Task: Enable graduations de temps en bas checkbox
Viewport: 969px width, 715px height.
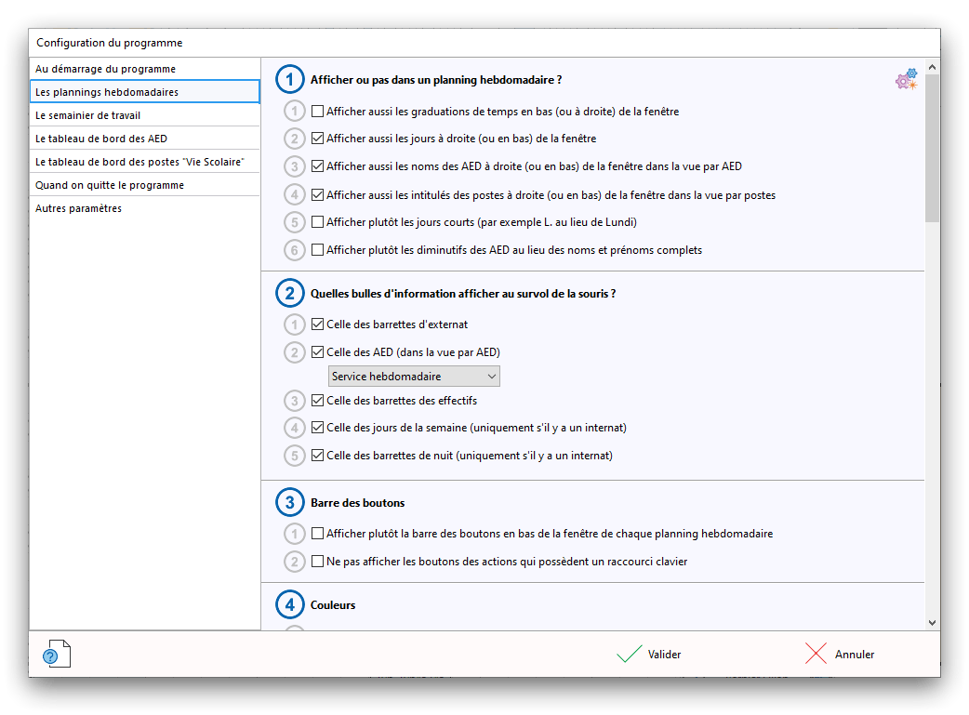Action: pyautogui.click(x=318, y=112)
